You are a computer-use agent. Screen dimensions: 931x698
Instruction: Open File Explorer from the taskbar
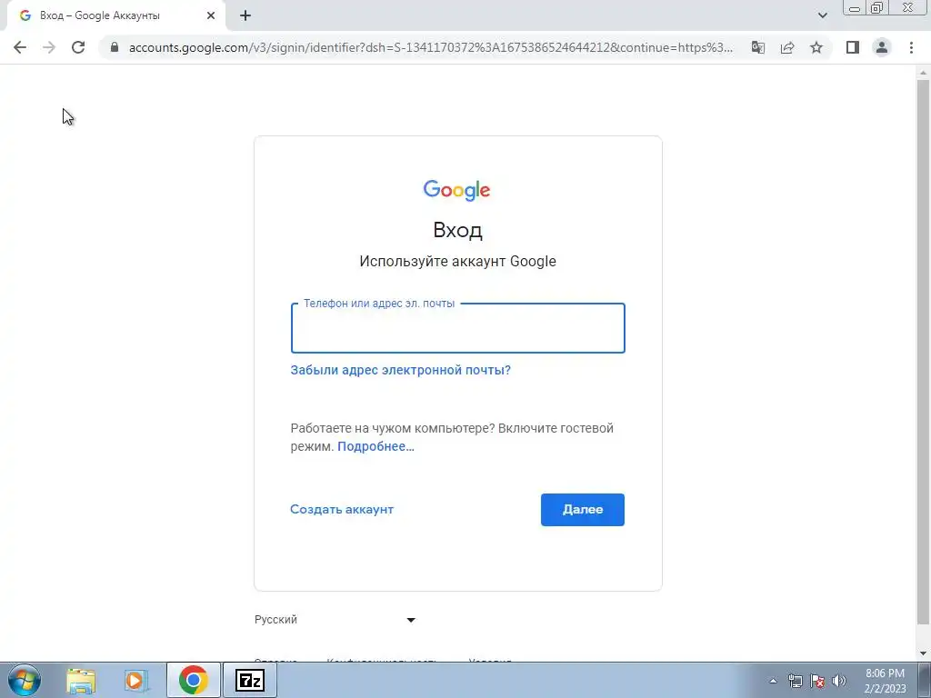click(x=81, y=680)
